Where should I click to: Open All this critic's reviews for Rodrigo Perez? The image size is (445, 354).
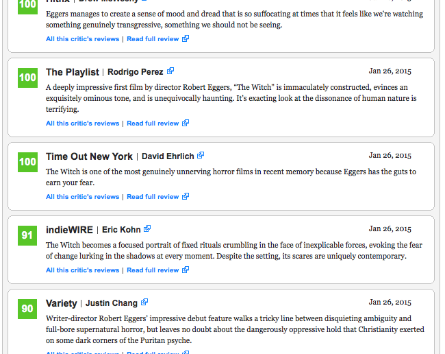[x=83, y=123]
